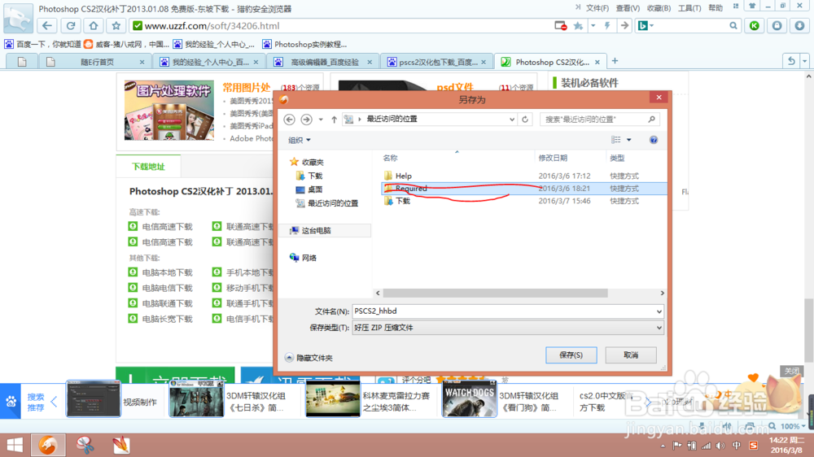Go forward in Save As dialog
This screenshot has width=814, height=457.
(306, 120)
